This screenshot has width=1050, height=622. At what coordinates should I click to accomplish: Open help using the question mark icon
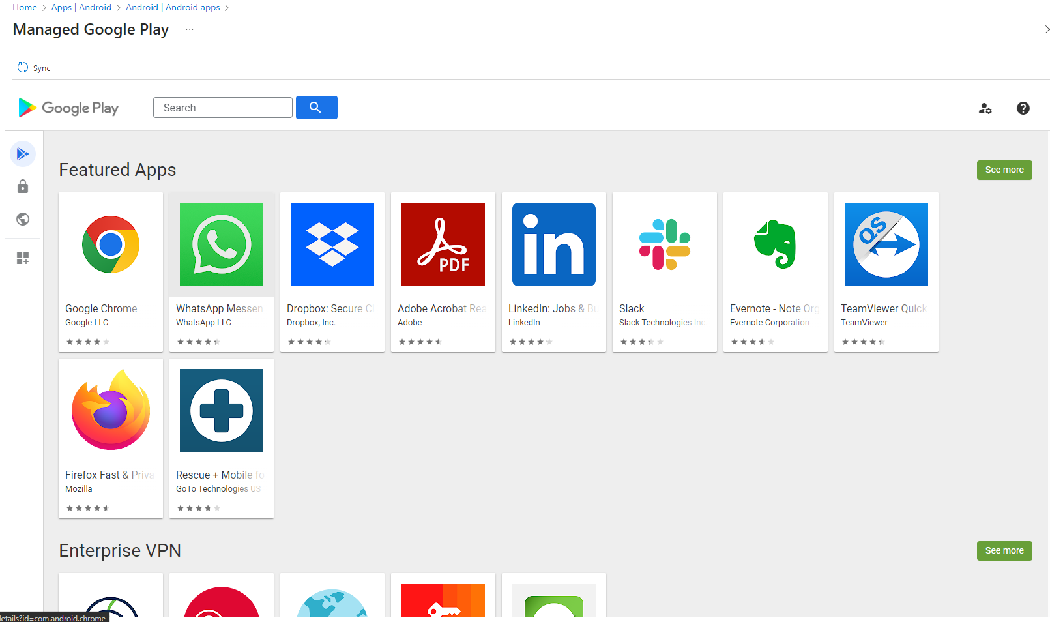[x=1023, y=108]
